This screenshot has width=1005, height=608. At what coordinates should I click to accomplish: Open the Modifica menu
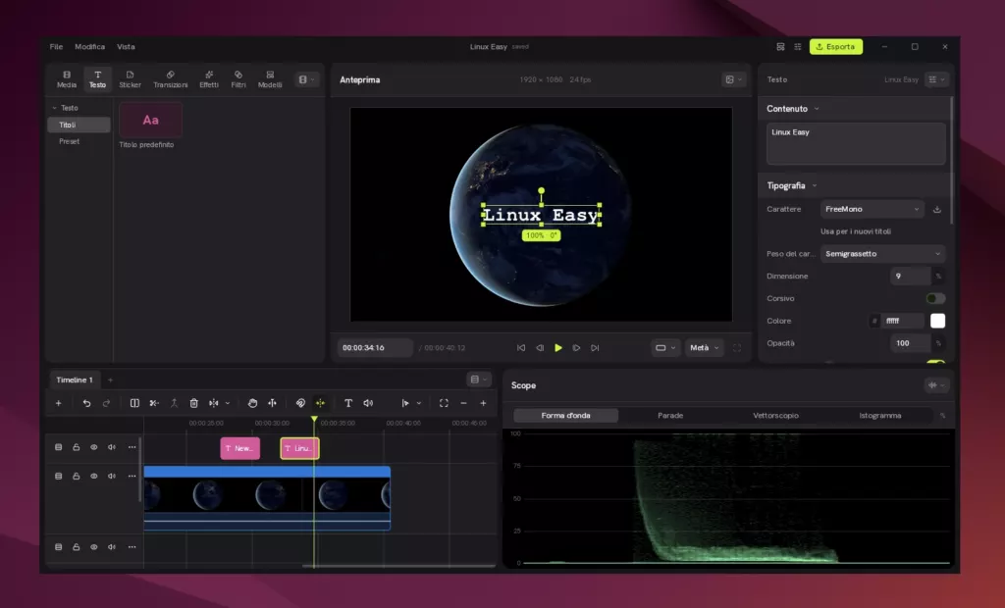tap(89, 47)
